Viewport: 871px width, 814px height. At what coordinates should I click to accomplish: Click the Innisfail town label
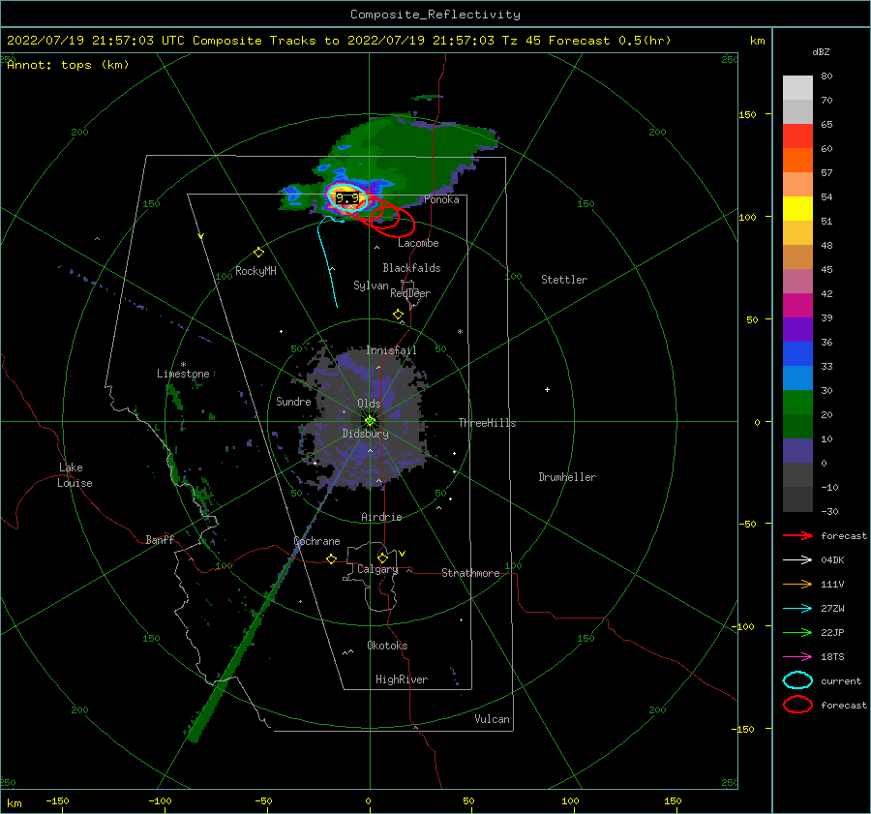pos(391,350)
